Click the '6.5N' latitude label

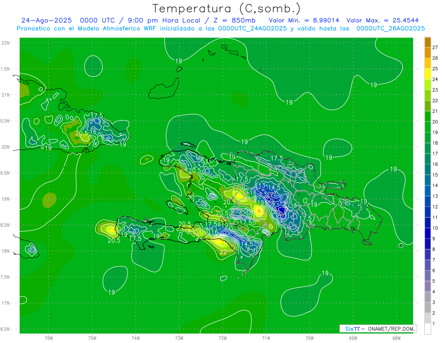pos(6,329)
